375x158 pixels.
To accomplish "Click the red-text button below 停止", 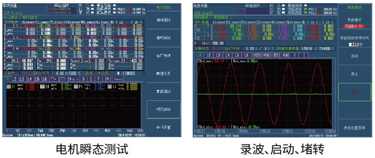I will tap(354, 92).
